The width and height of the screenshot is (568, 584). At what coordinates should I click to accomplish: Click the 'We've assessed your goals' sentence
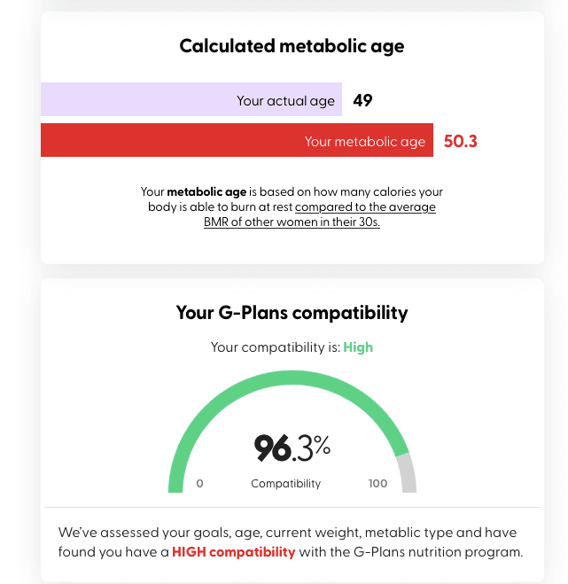click(291, 542)
